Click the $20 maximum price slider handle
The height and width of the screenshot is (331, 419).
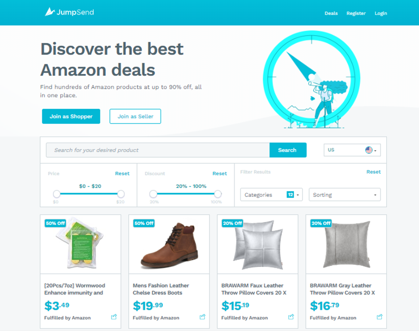tap(121, 194)
